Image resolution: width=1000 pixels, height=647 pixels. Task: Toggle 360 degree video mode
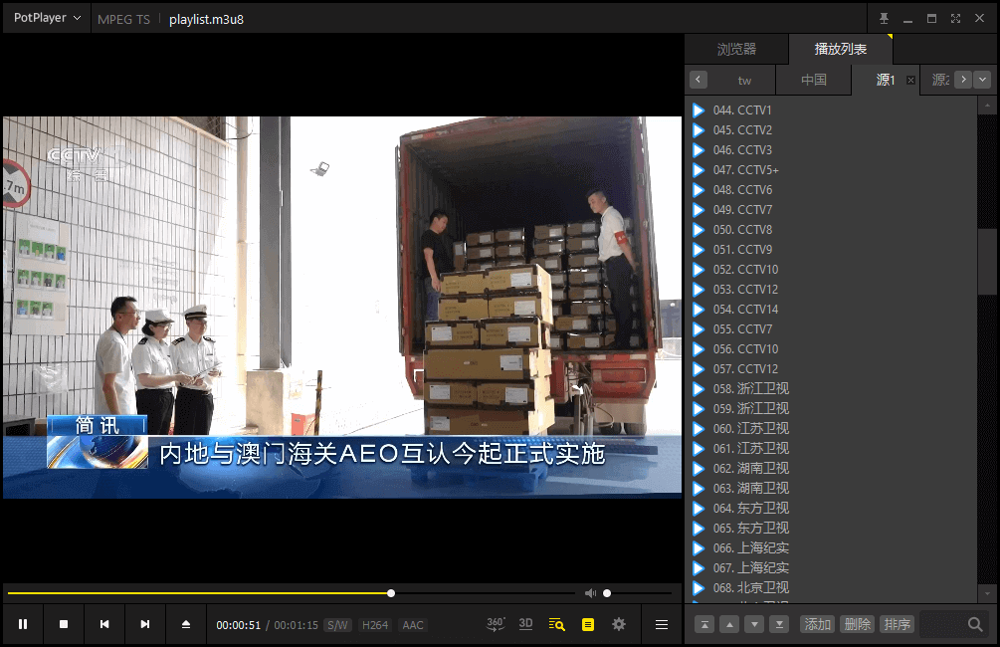[x=496, y=624]
